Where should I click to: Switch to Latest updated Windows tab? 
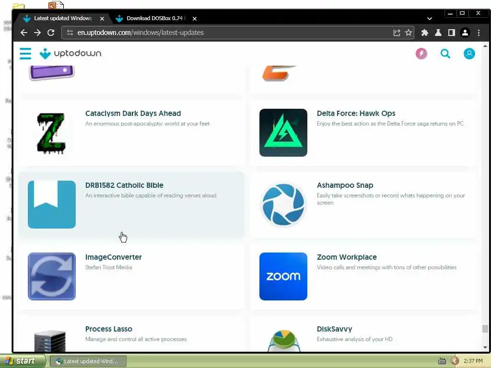[x=63, y=19]
